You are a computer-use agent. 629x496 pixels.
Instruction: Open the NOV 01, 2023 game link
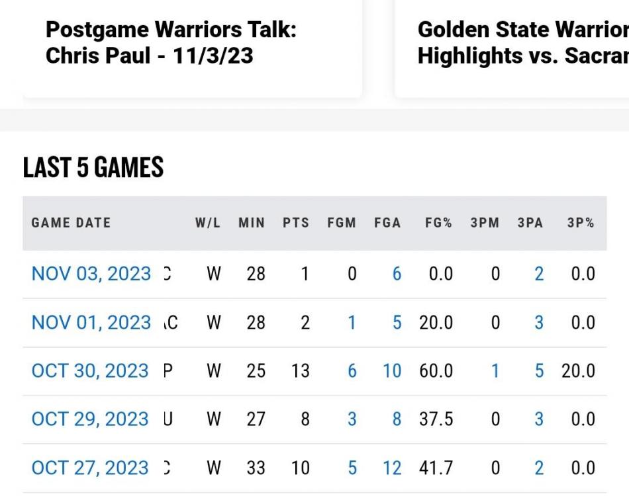[91, 323]
